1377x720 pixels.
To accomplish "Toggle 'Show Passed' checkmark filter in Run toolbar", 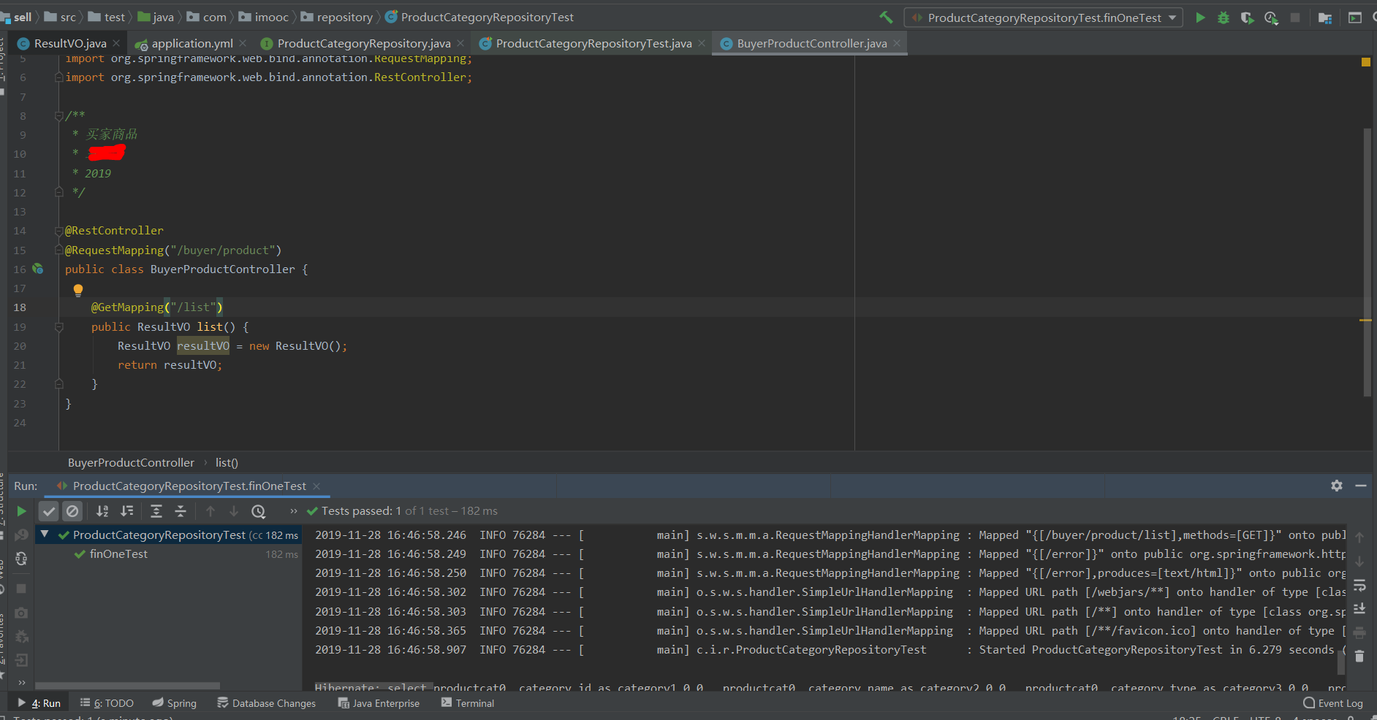I will (48, 511).
